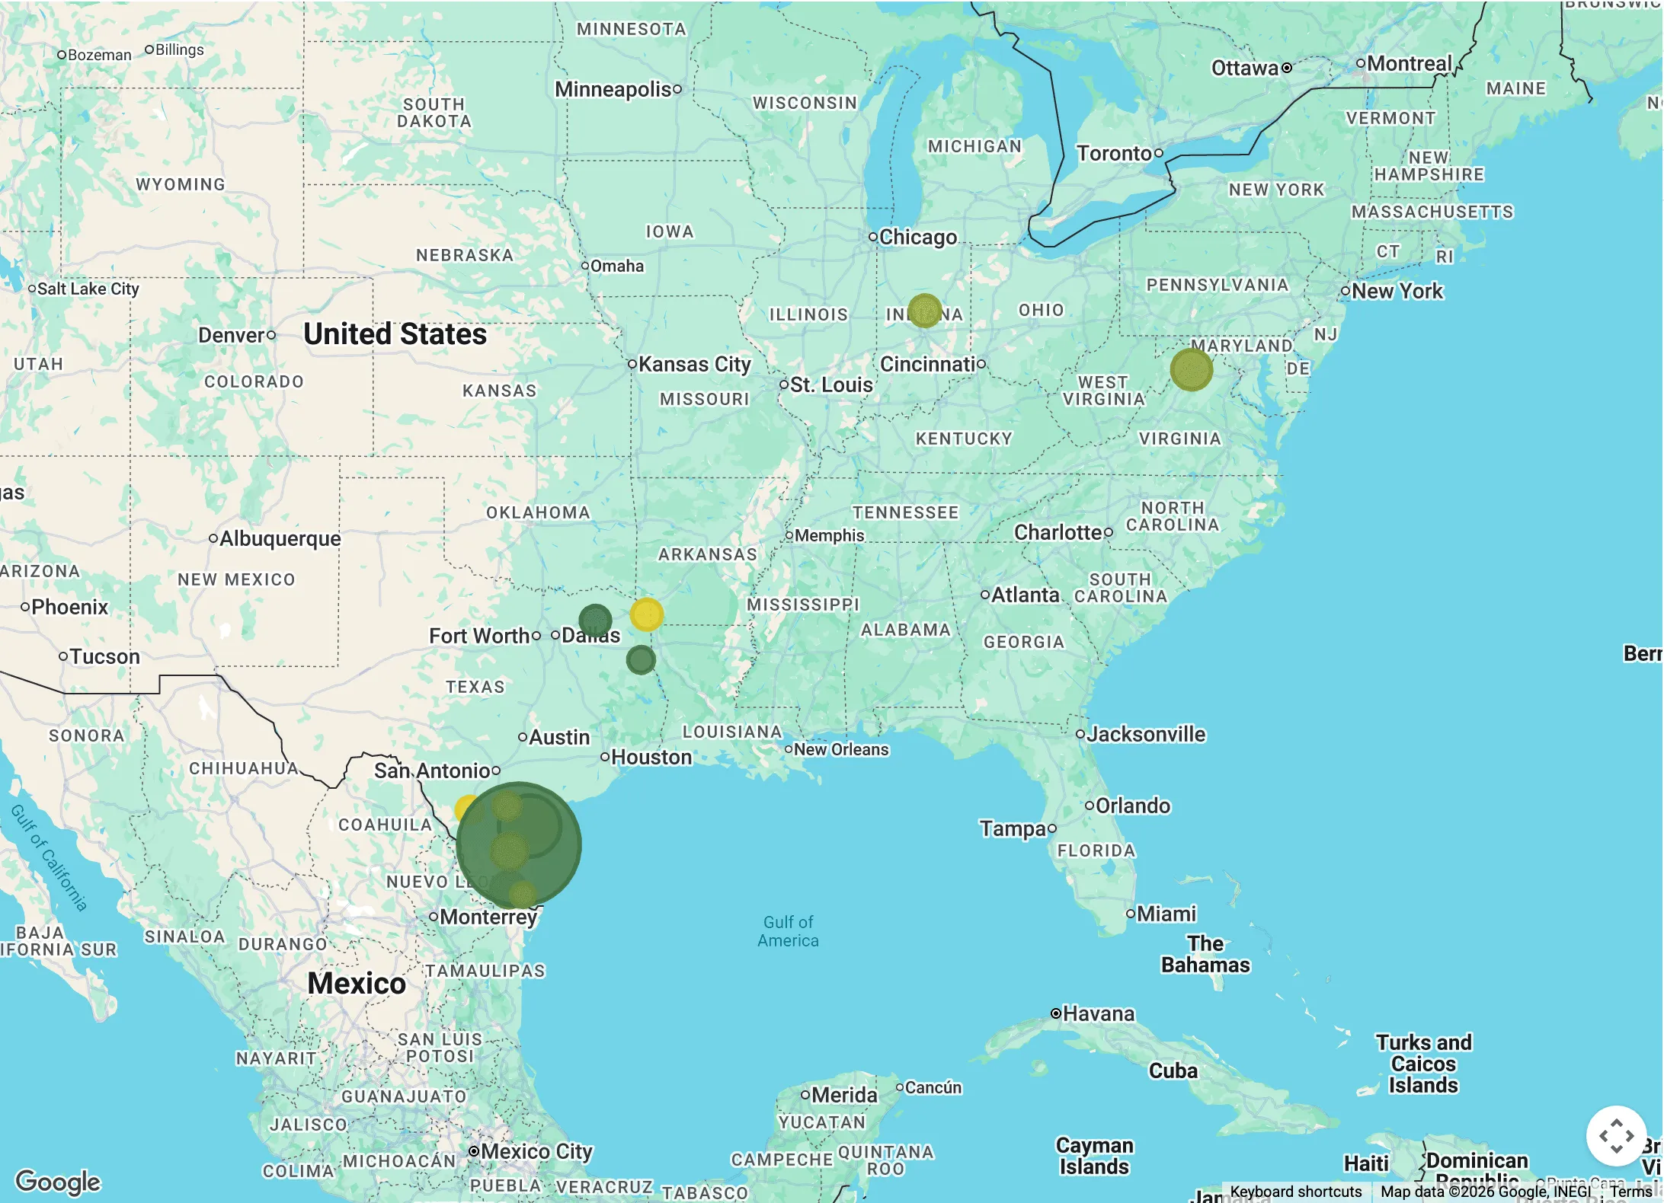Click the Denver city label
1664x1203 pixels.
coord(232,335)
